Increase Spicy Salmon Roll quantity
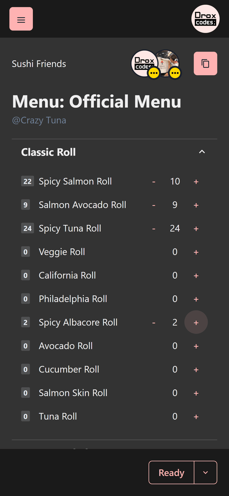Screen dimensions: 229x496 tap(196, 182)
